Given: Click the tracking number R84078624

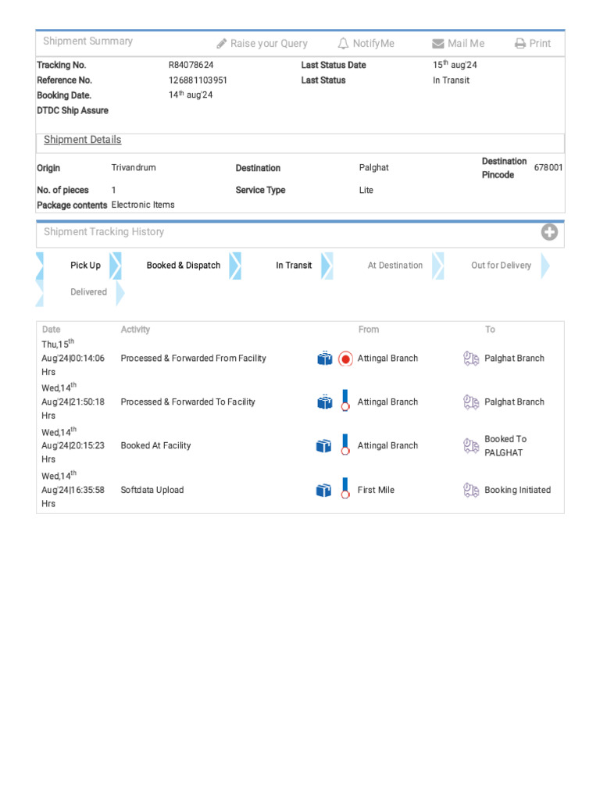Looking at the screenshot, I should 191,65.
